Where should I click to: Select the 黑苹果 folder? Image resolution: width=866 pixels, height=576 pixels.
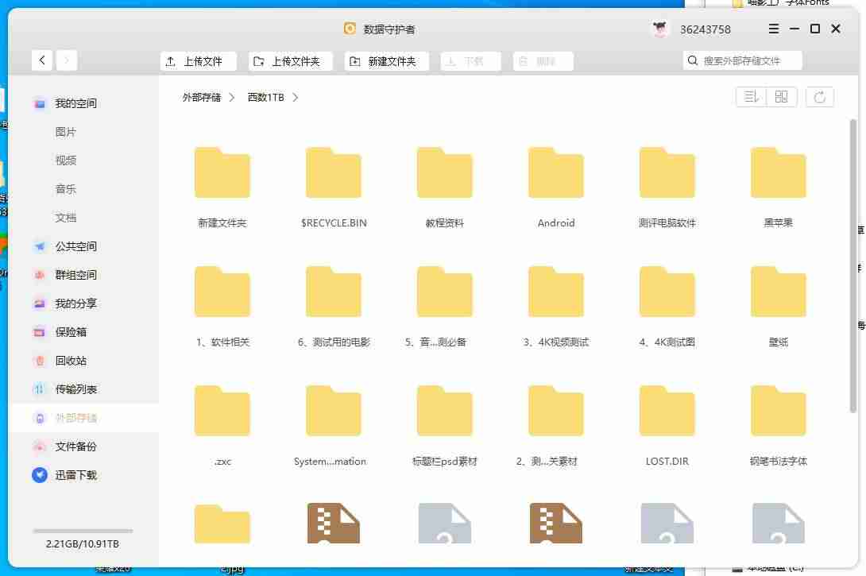pos(778,172)
